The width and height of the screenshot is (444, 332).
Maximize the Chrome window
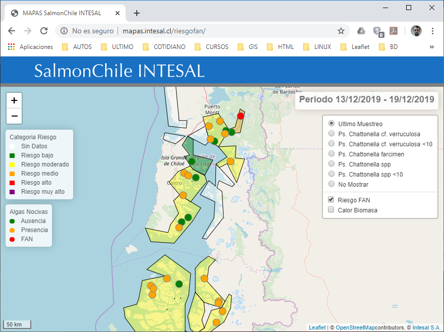click(x=409, y=8)
